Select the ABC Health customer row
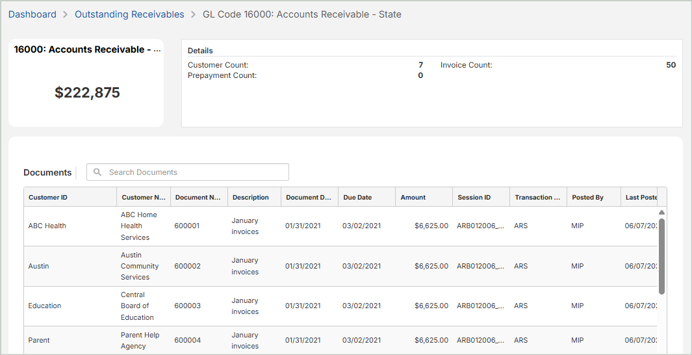Image resolution: width=692 pixels, height=355 pixels. point(47,226)
